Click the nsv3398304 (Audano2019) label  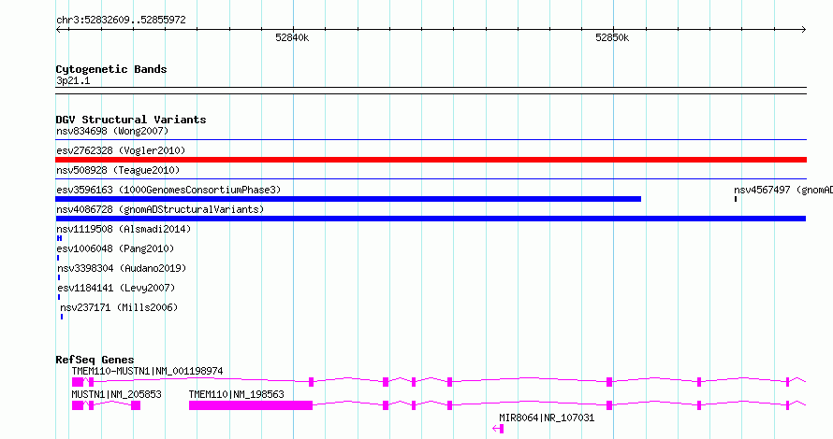pyautogui.click(x=122, y=268)
